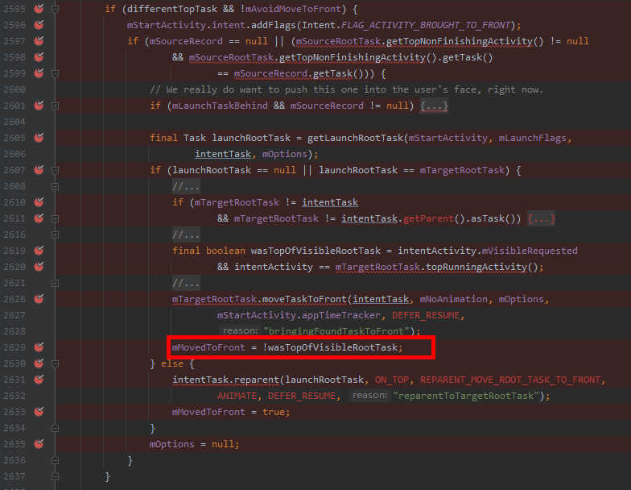Click the mAvoidMoveToFront field

pos(293,9)
